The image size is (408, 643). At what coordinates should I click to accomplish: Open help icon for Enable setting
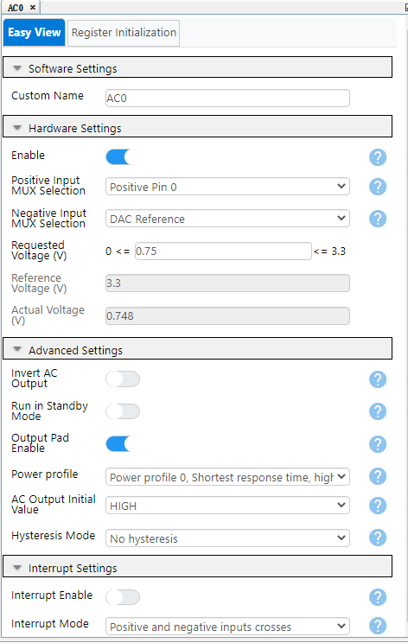(378, 157)
